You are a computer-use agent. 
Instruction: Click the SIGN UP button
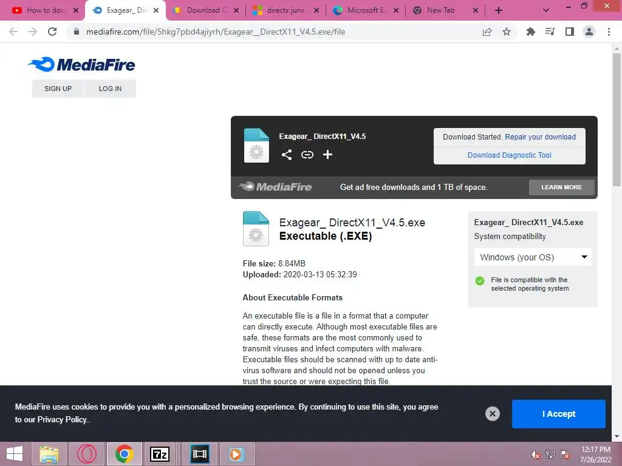tap(58, 89)
